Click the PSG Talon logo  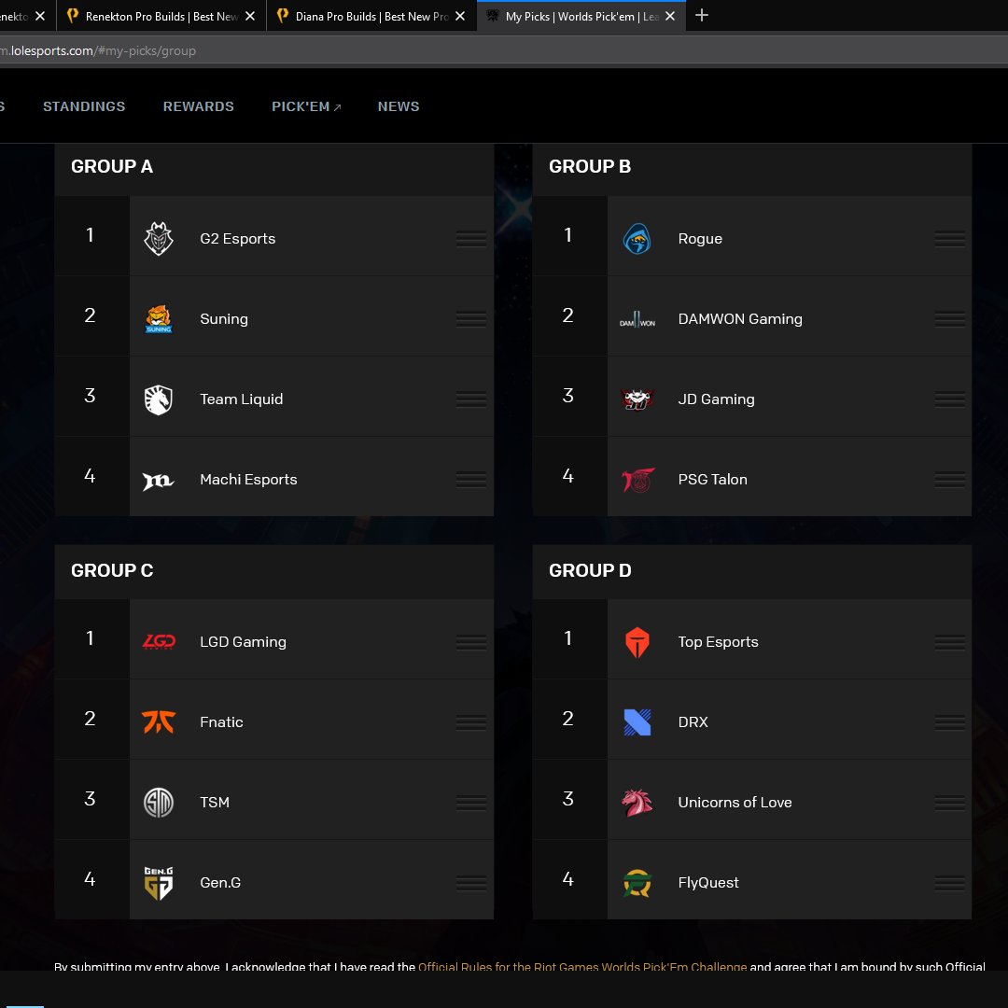[x=638, y=480]
